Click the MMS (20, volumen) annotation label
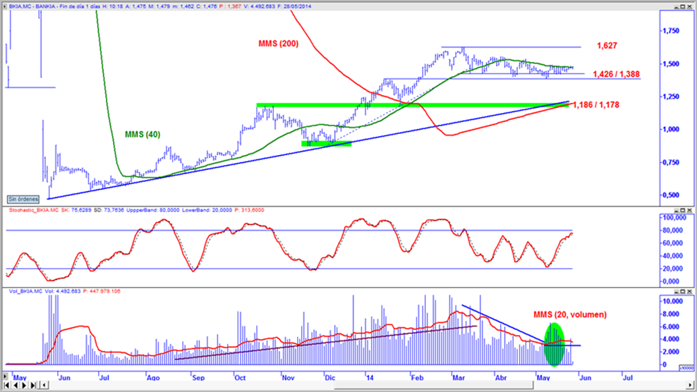This screenshot has width=697, height=392. 570,315
